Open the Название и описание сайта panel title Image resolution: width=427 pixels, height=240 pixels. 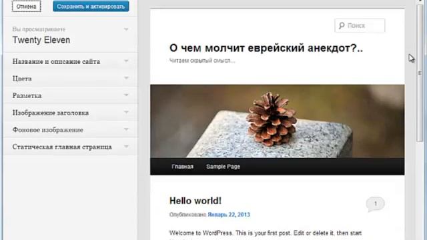[56, 61]
